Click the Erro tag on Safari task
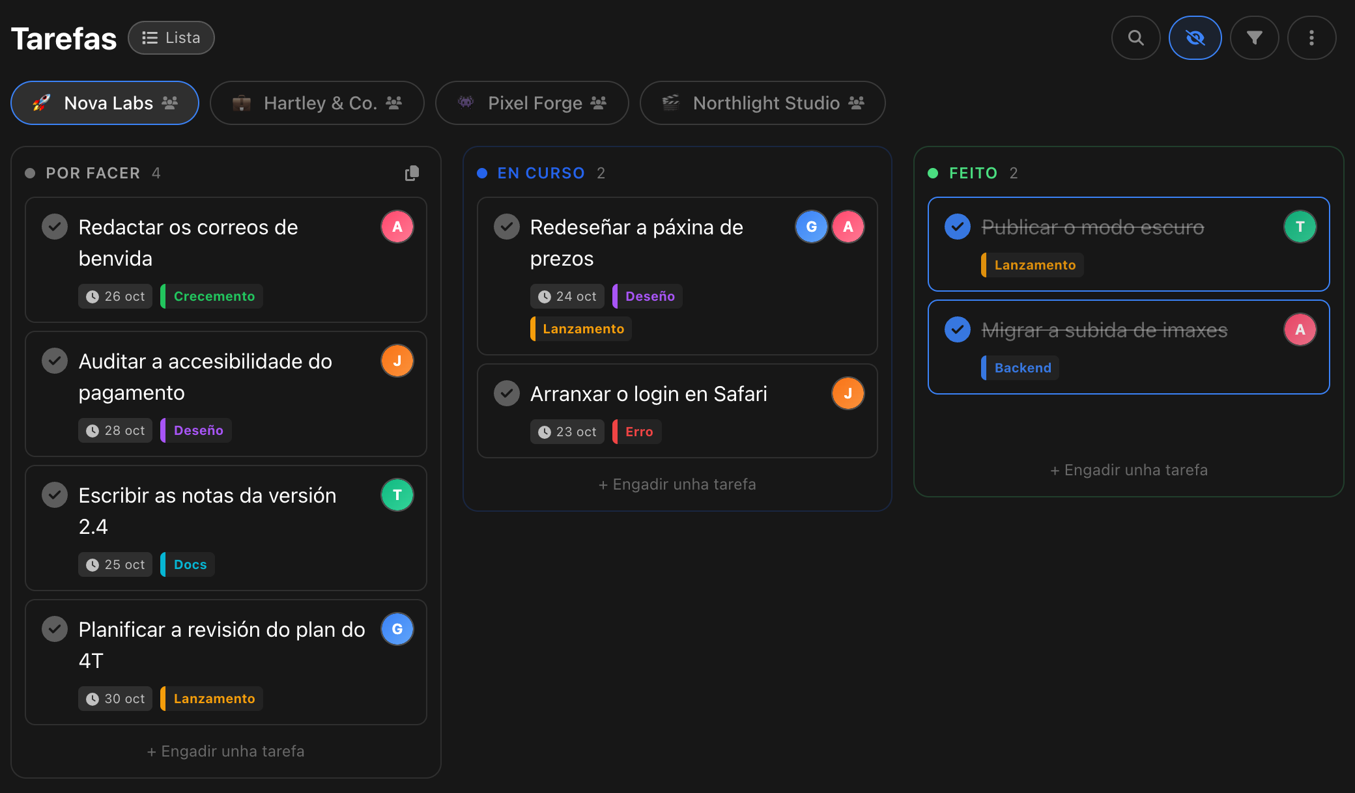Image resolution: width=1355 pixels, height=793 pixels. [x=637, y=432]
